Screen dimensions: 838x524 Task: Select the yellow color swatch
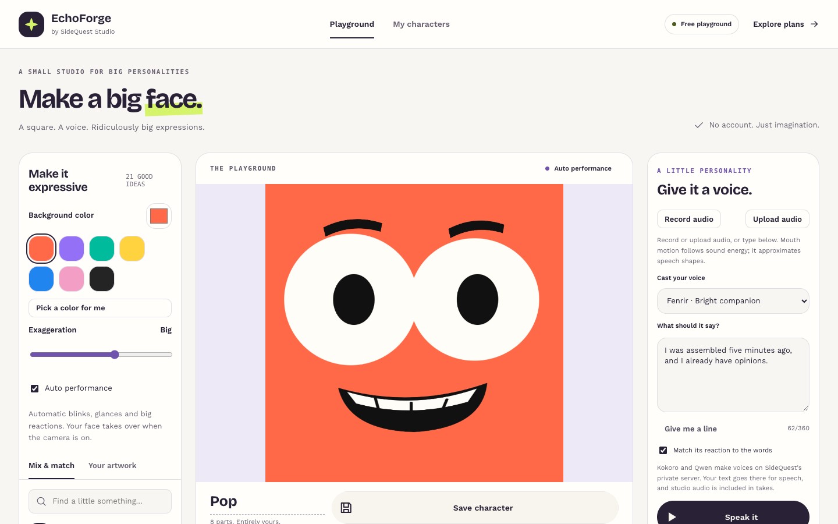[132, 249]
